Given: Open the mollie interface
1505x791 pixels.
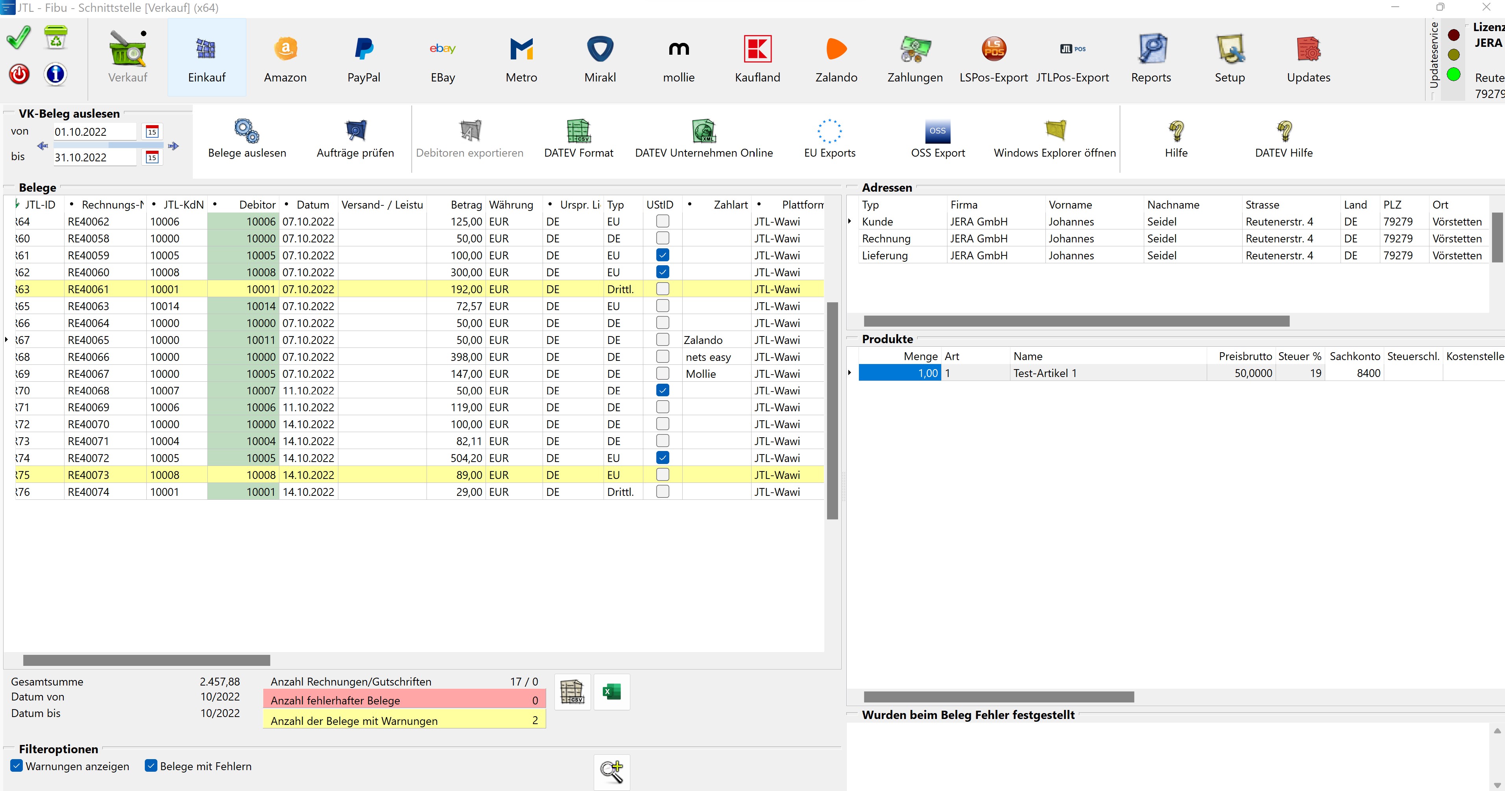Looking at the screenshot, I should coord(679,57).
